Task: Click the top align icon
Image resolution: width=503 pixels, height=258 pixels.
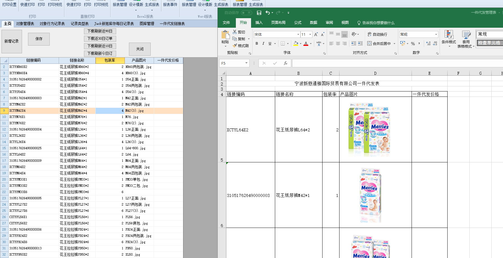Action: coord(331,34)
